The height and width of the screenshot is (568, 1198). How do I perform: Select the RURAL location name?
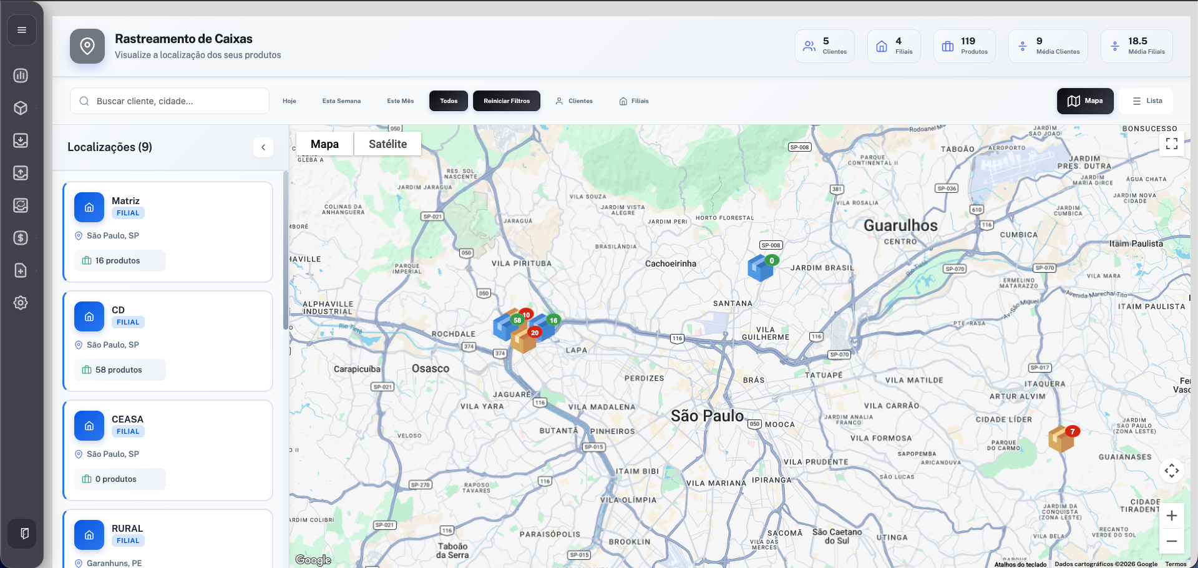click(x=127, y=529)
